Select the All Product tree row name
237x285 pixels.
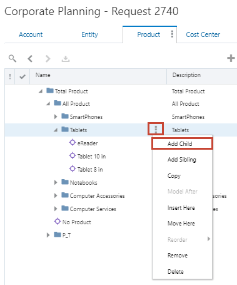point(76,104)
